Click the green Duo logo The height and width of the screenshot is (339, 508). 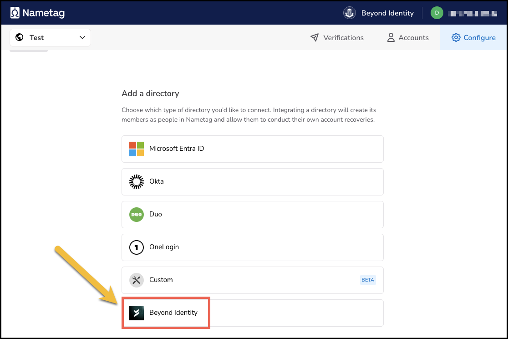(x=137, y=214)
